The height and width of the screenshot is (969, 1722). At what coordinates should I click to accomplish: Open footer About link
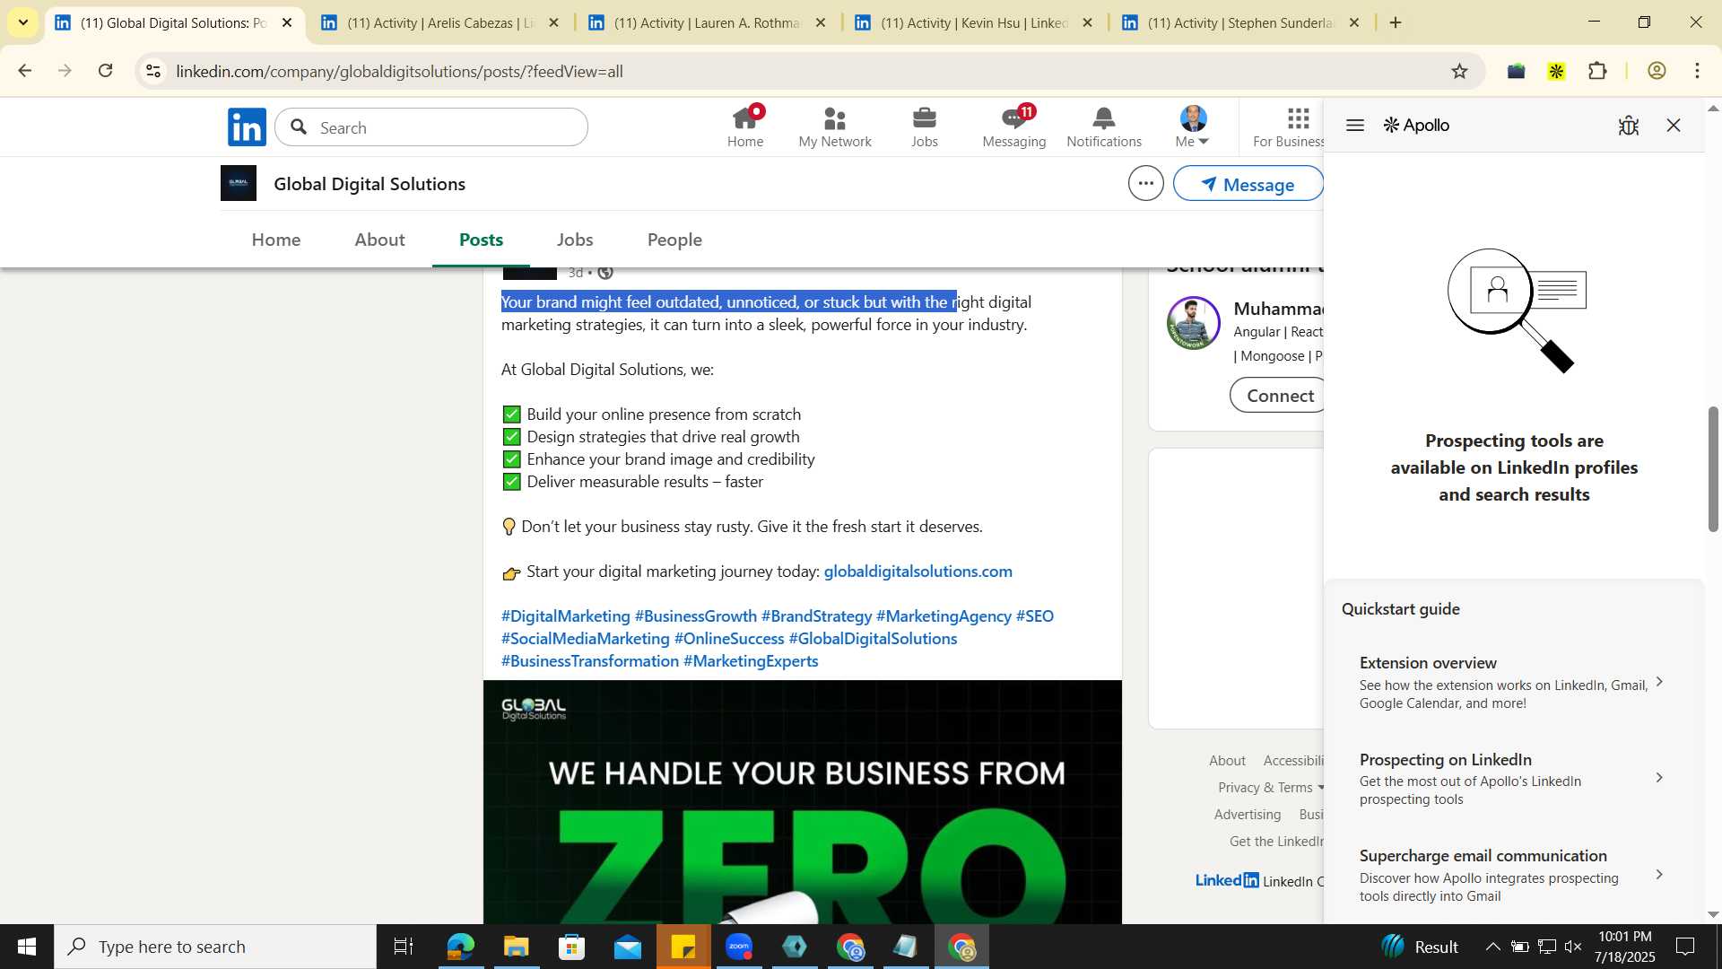coord(1227,761)
